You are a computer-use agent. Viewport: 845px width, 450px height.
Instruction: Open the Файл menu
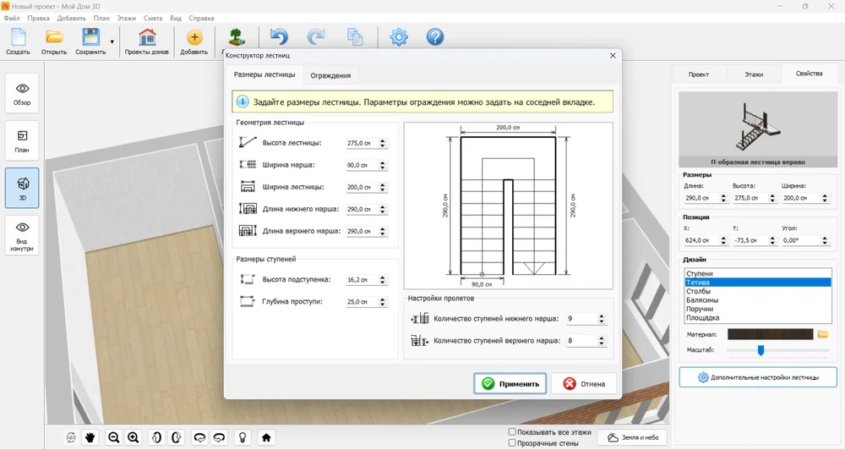[11, 18]
